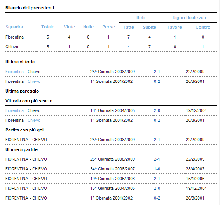Image resolution: width=220 pixels, height=205 pixels.
Task: Open 0-2 score in Ultime 5 partite
Action: coord(157,198)
